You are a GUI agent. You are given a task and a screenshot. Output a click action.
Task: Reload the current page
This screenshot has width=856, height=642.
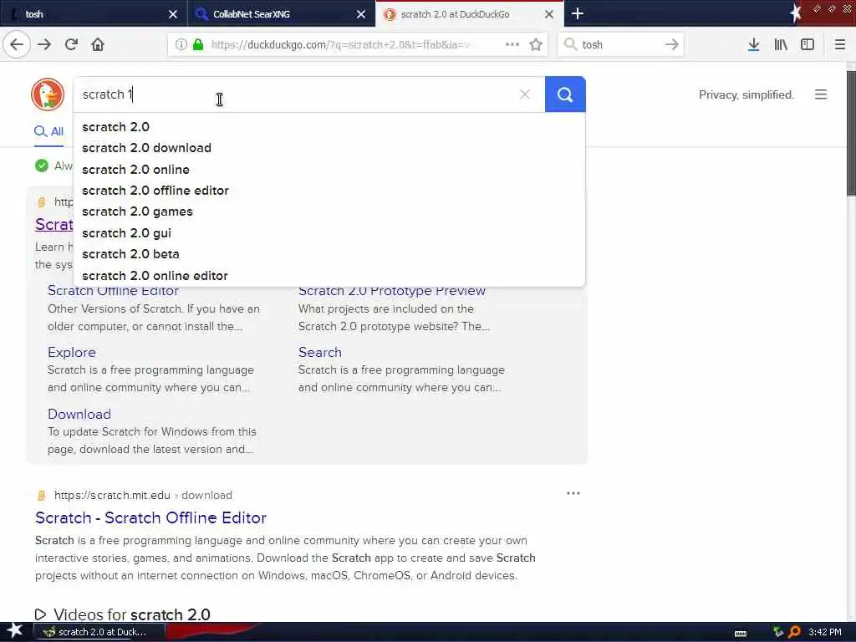tap(72, 44)
